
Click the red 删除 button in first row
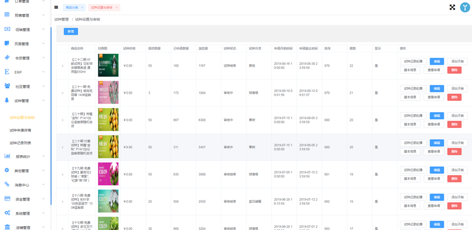pos(454,70)
